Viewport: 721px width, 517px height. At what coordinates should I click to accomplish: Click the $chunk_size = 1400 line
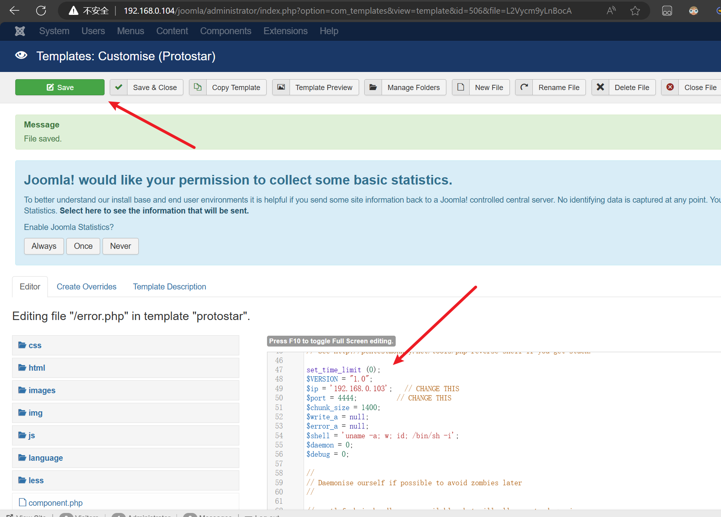point(343,407)
